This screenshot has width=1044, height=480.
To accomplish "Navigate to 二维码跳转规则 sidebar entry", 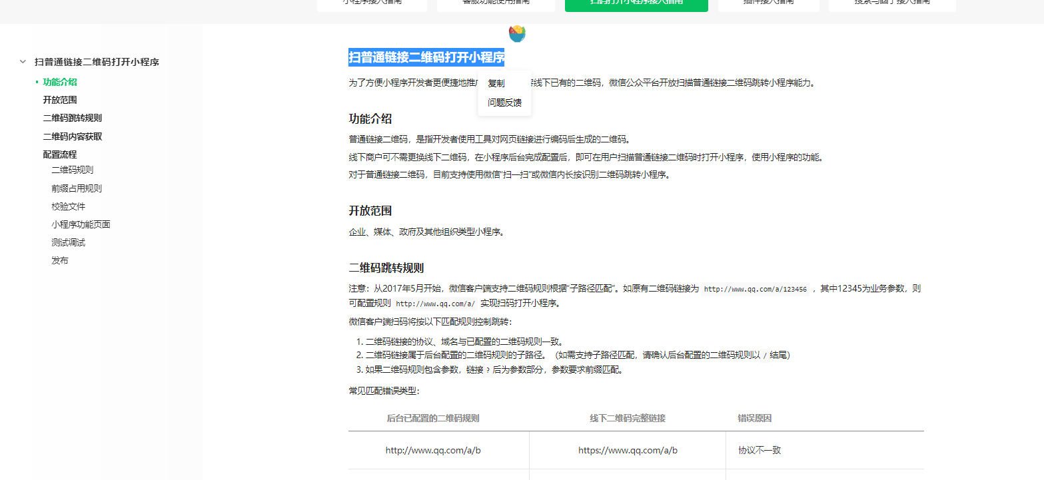I will tap(73, 118).
